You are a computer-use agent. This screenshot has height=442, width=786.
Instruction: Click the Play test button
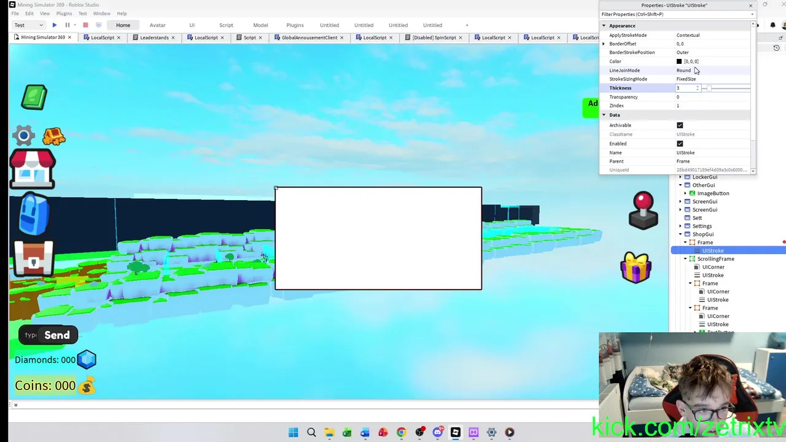55,25
